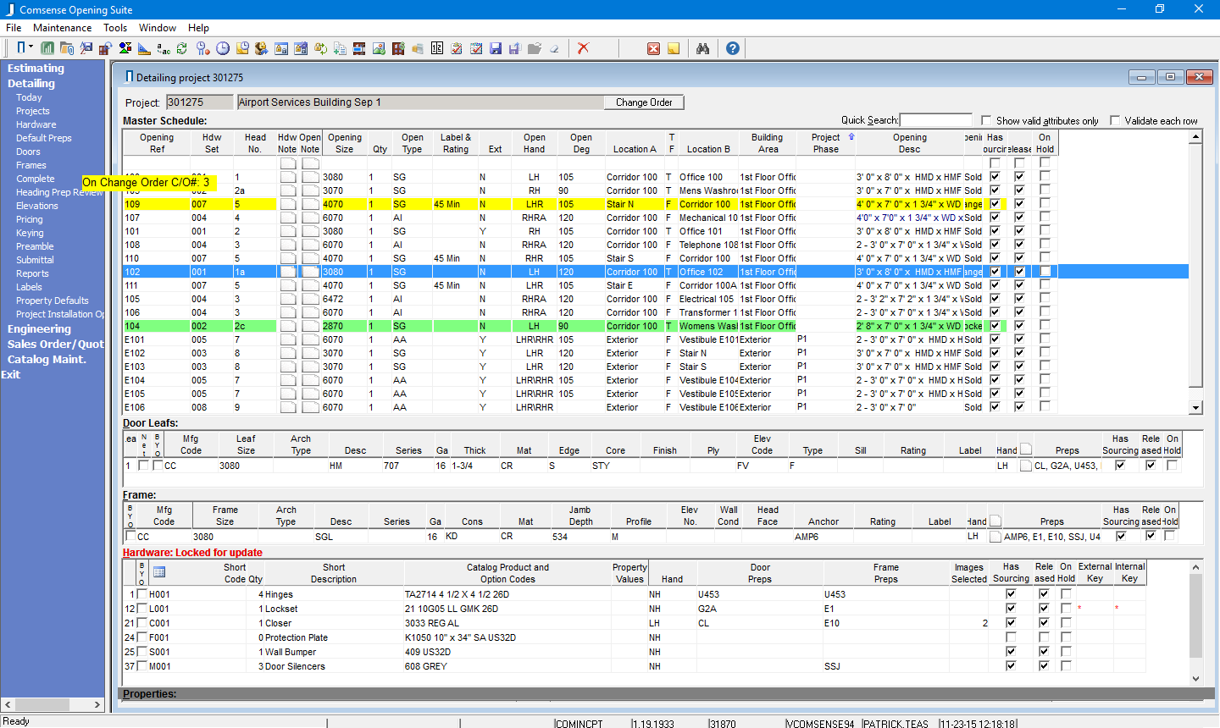
Task: Click the green refresh arrows icon
Action: click(181, 48)
